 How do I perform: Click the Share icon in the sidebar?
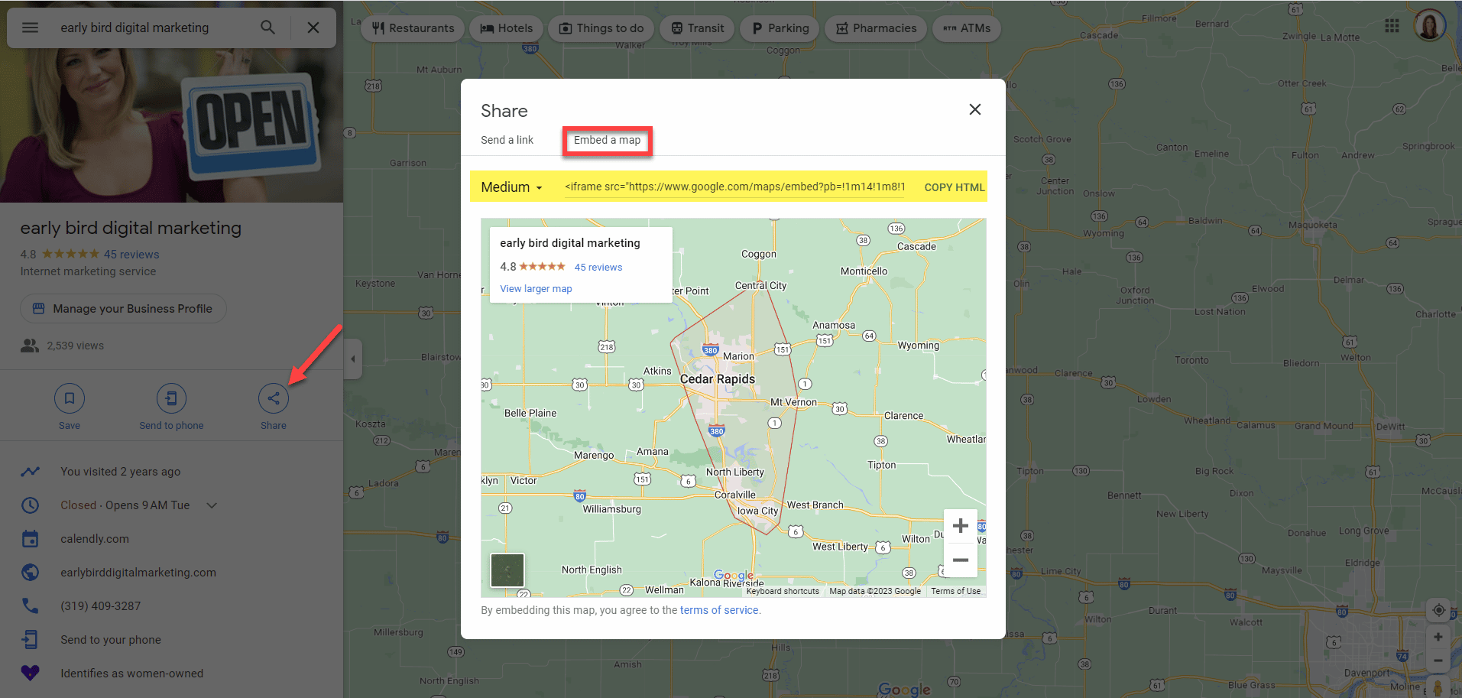tap(273, 398)
